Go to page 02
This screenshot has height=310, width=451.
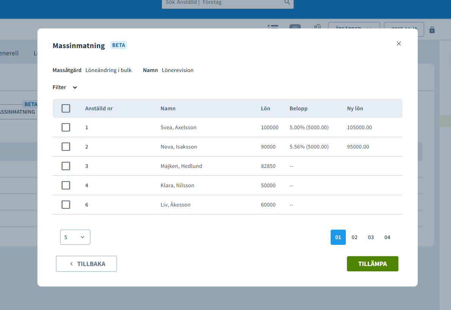point(355,237)
